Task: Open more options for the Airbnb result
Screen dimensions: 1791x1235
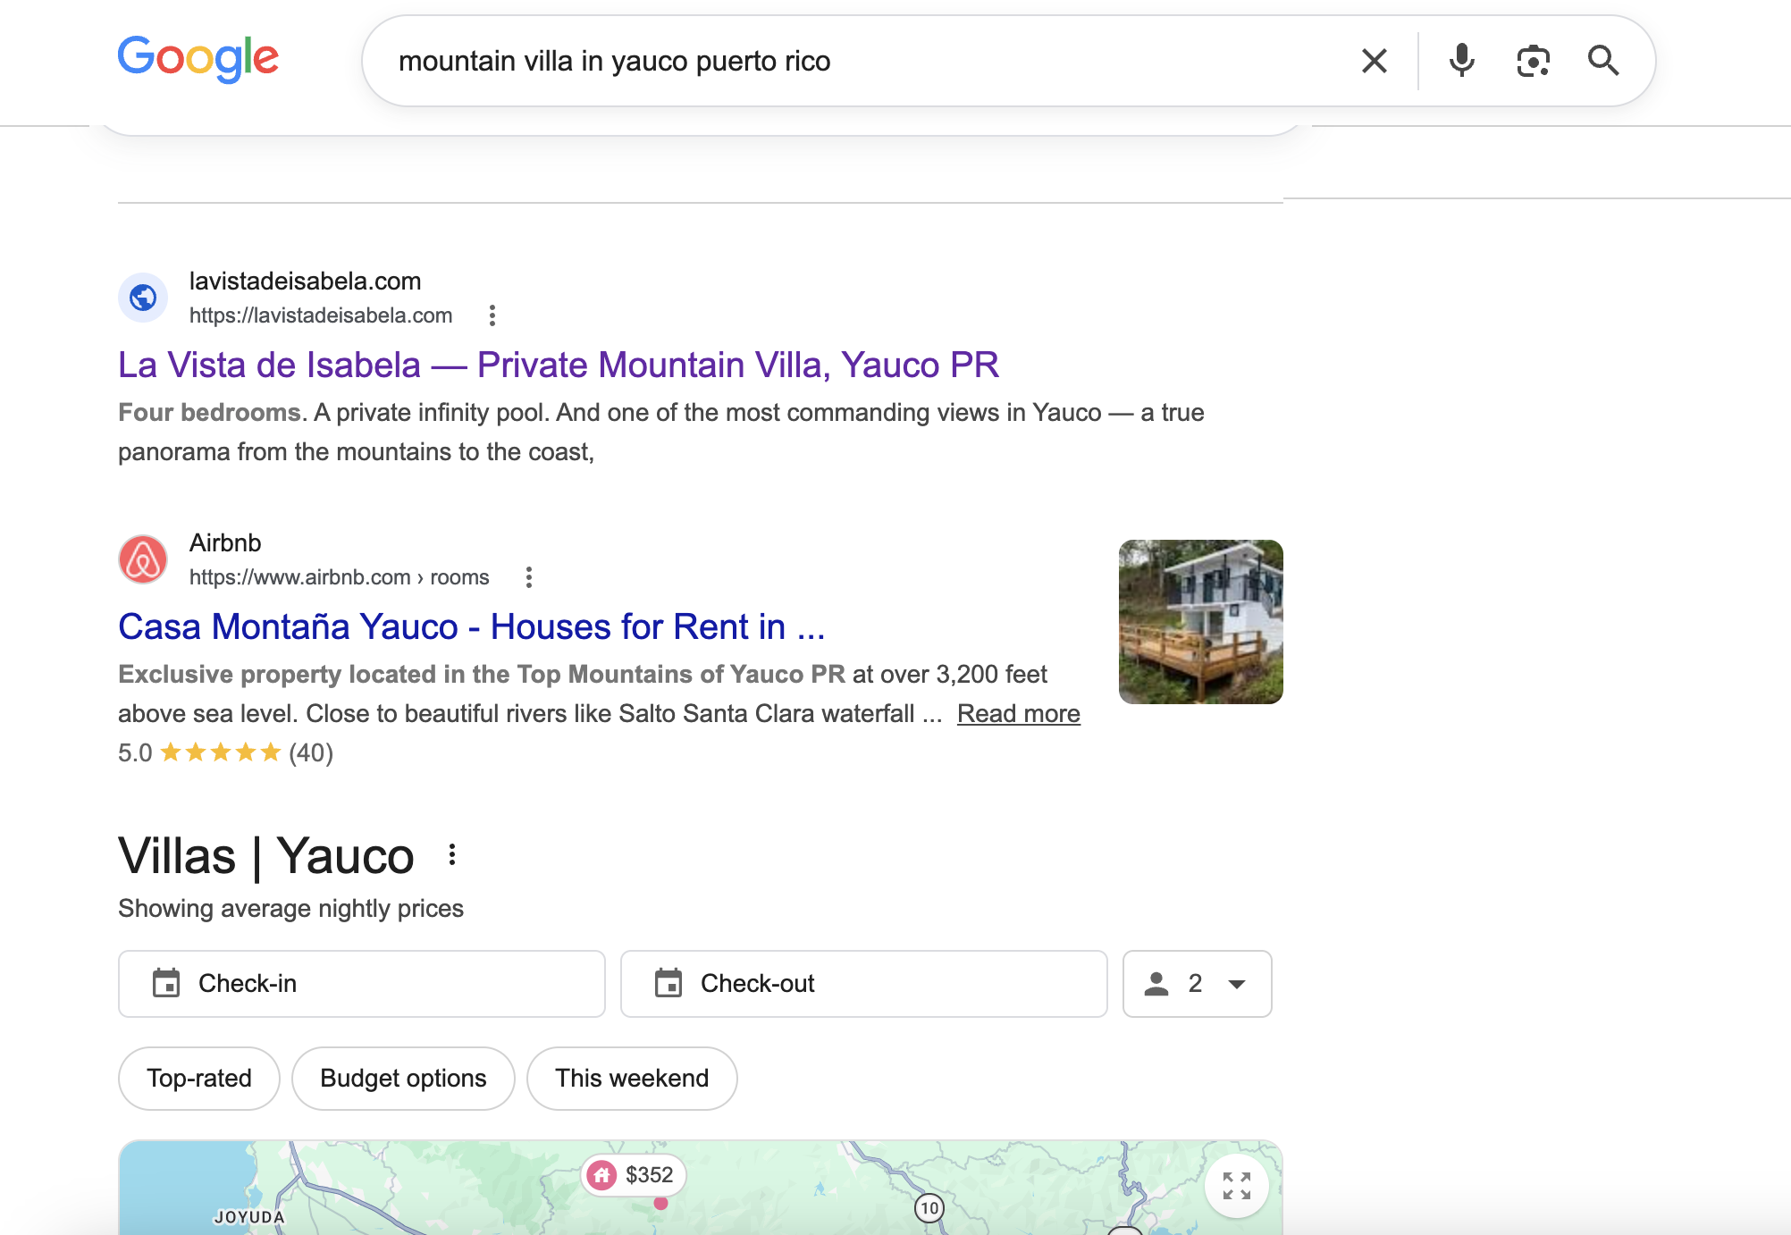Action: (x=529, y=577)
